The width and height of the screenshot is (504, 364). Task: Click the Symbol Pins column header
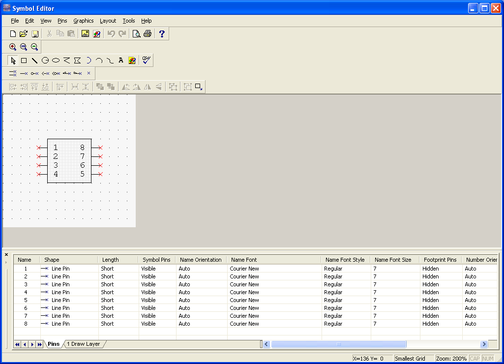[157, 260]
